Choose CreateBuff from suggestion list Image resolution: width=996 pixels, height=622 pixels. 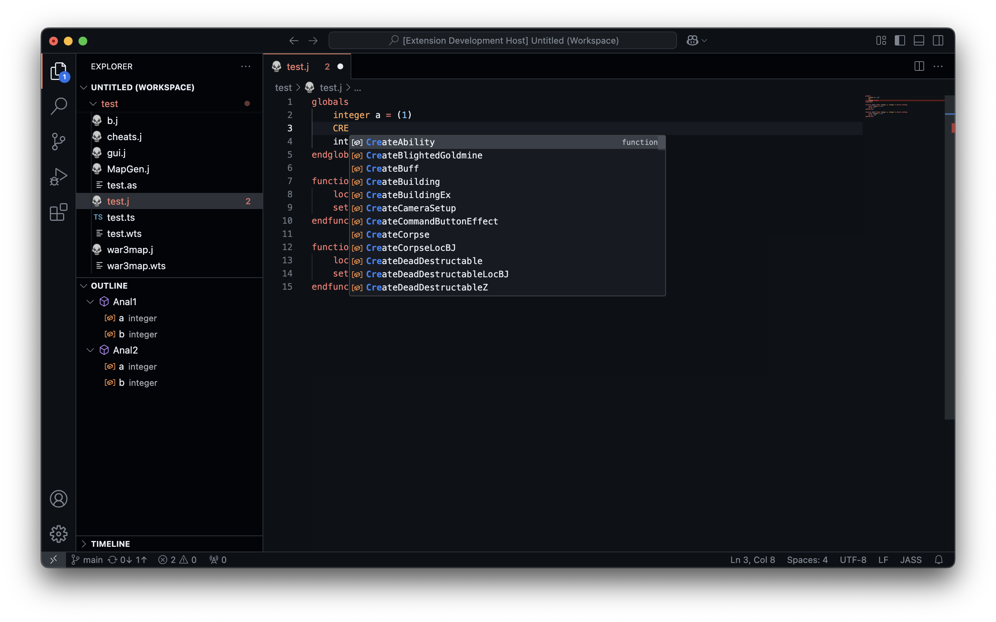click(392, 168)
